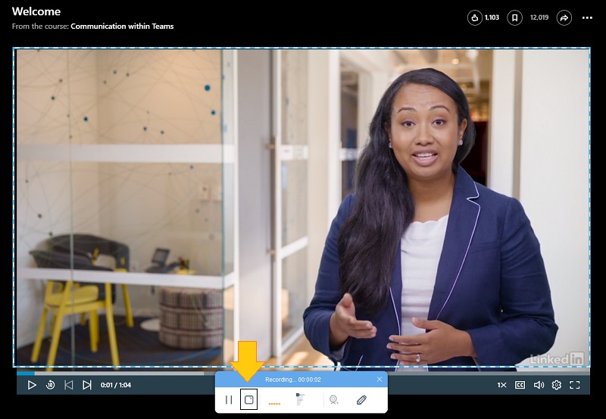Open video player settings
The image size is (606, 419).
pos(557,385)
